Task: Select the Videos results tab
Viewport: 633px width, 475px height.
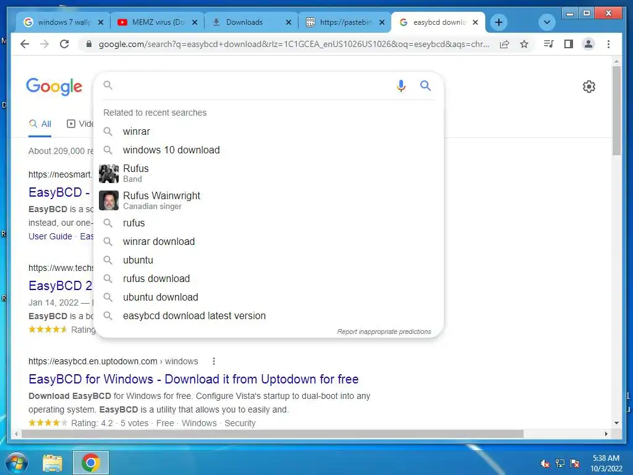Action: coord(80,124)
